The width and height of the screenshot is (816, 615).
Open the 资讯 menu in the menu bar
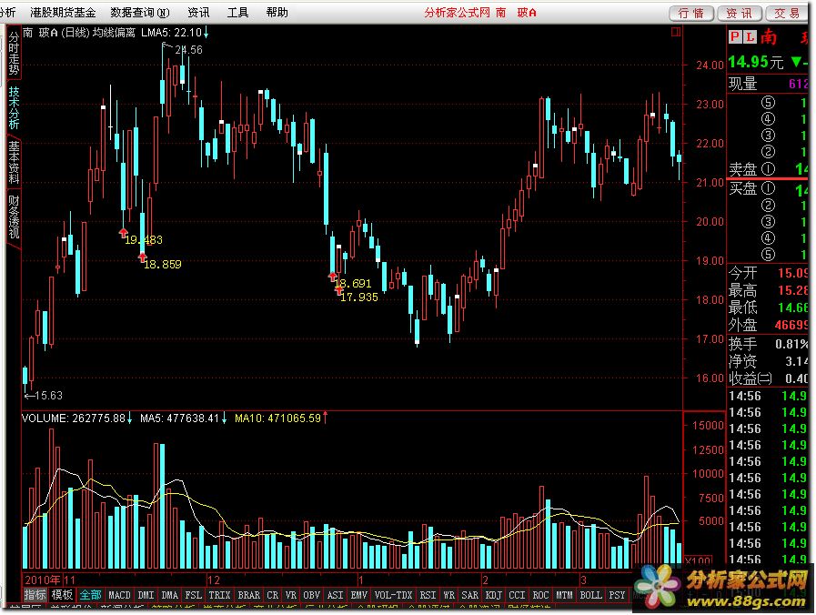[x=198, y=13]
